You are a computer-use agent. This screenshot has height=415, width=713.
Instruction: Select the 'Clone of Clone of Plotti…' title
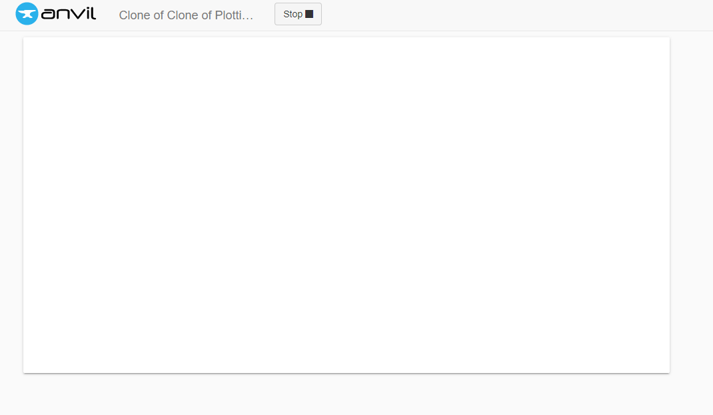click(x=186, y=15)
